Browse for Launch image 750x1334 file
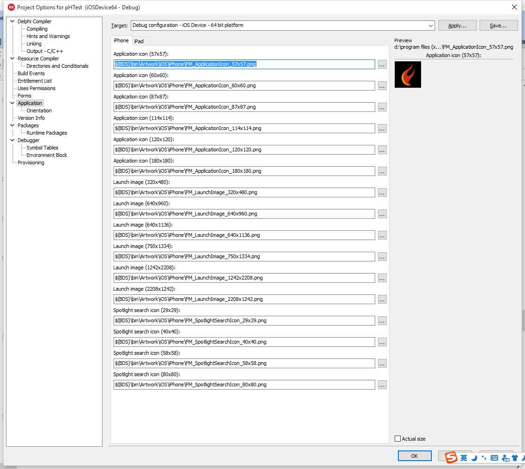Image resolution: width=525 pixels, height=469 pixels. [x=382, y=257]
